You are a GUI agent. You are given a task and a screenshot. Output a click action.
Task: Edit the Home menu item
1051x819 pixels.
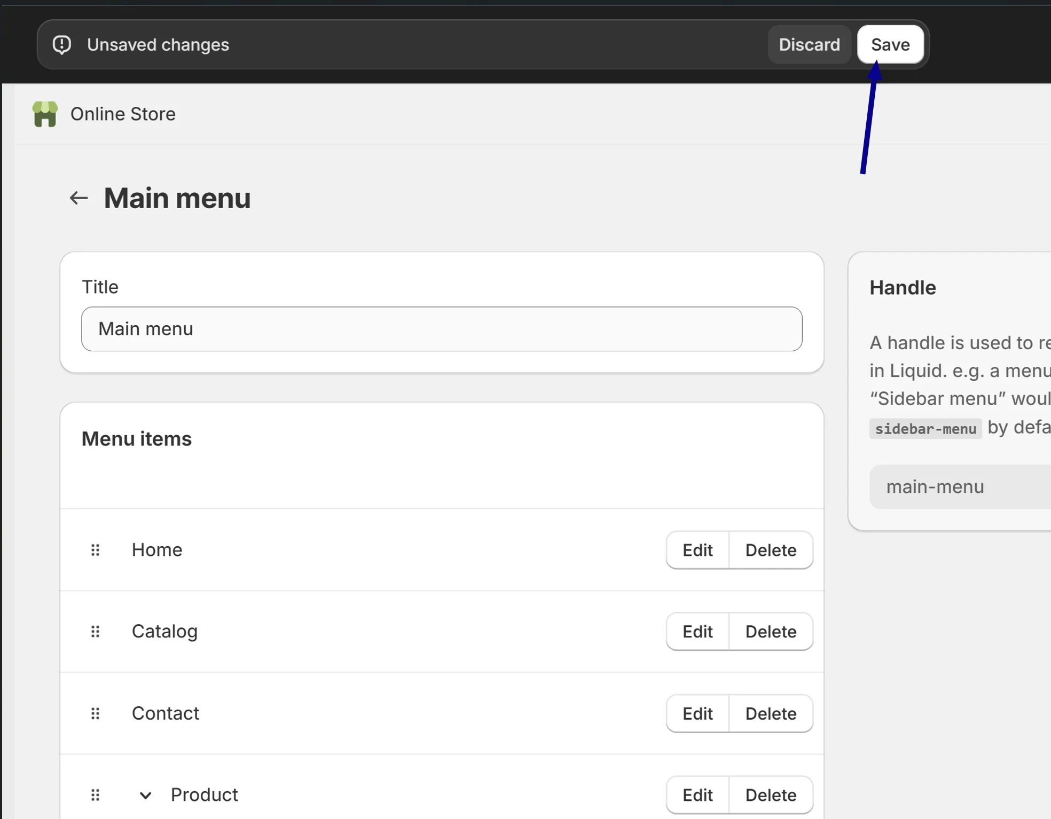click(697, 550)
